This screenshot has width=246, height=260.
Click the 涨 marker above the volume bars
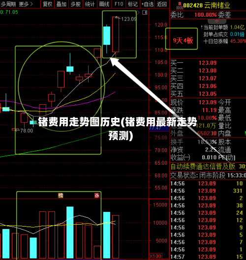pyautogui.click(x=97, y=196)
